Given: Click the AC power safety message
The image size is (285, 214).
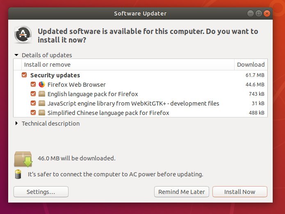Looking at the screenshot, I should coord(115,174).
